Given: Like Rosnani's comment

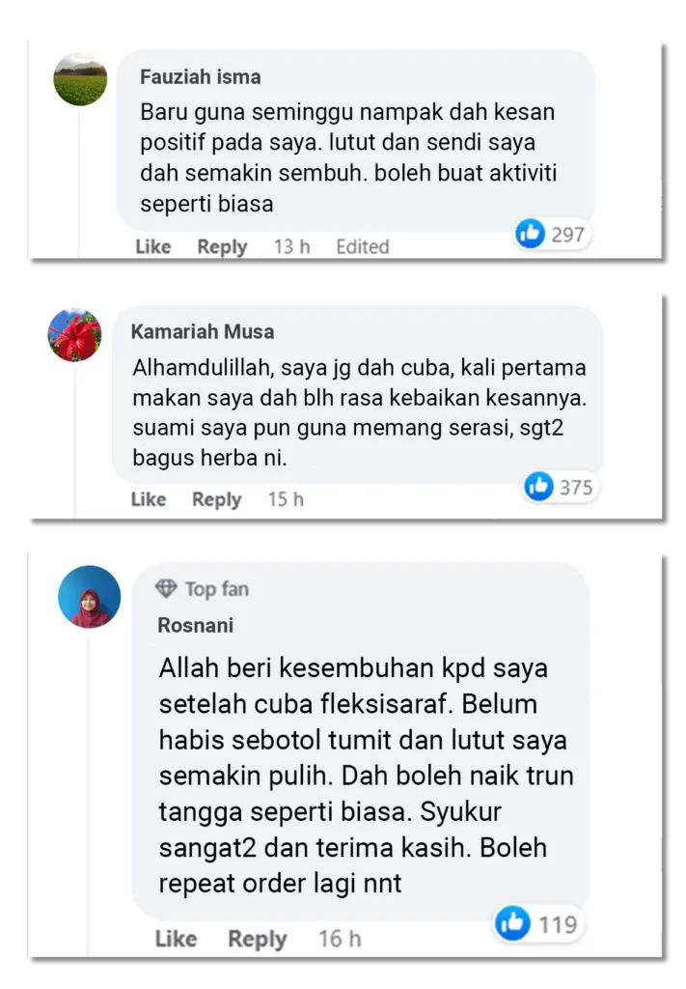Looking at the screenshot, I should (x=176, y=939).
